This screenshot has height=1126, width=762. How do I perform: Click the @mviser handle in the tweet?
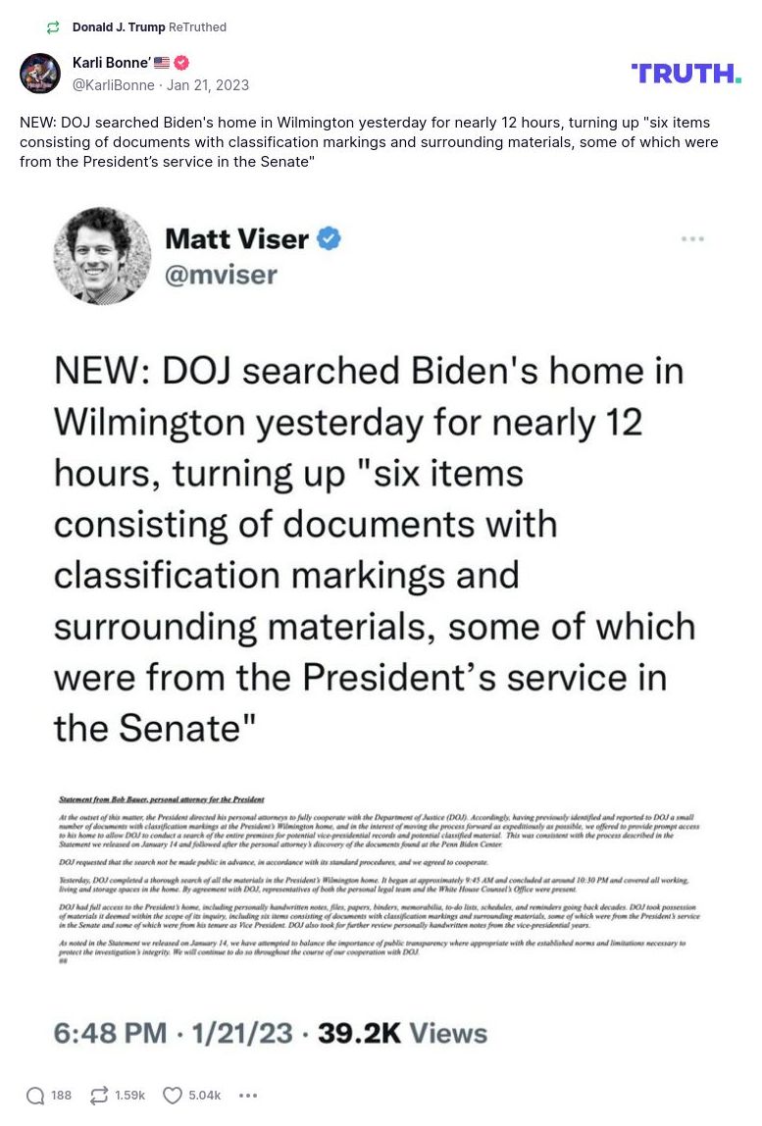click(221, 275)
